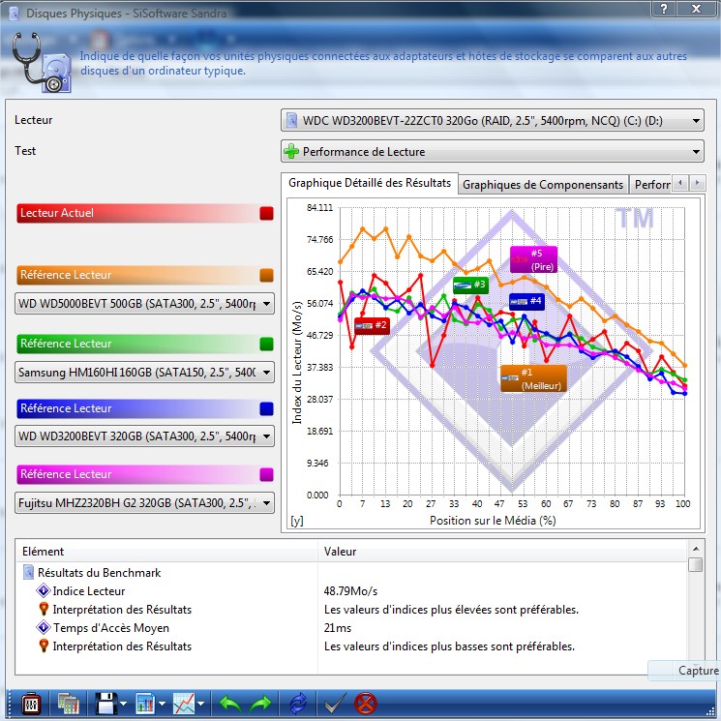Click the magenta reference color swatch
The width and height of the screenshot is (721, 721).
click(x=267, y=474)
